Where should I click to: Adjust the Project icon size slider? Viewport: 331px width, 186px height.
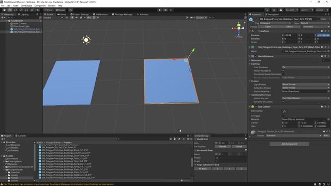click(186, 180)
